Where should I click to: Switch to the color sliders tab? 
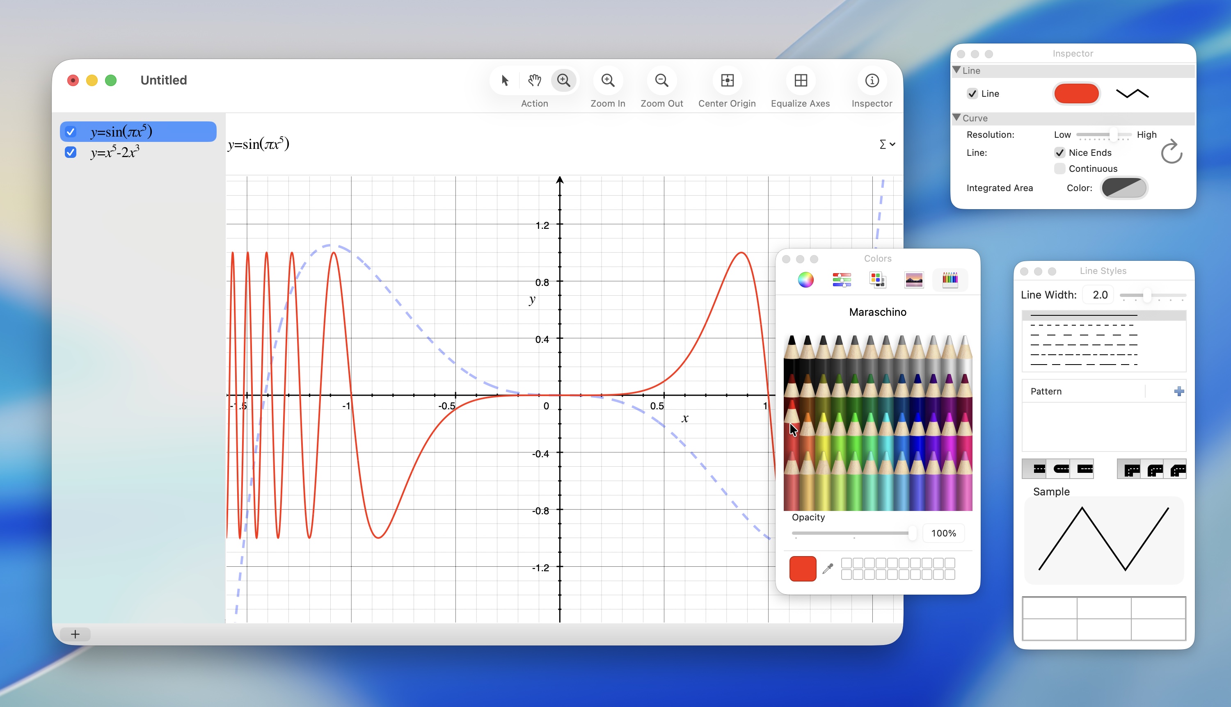(x=842, y=280)
